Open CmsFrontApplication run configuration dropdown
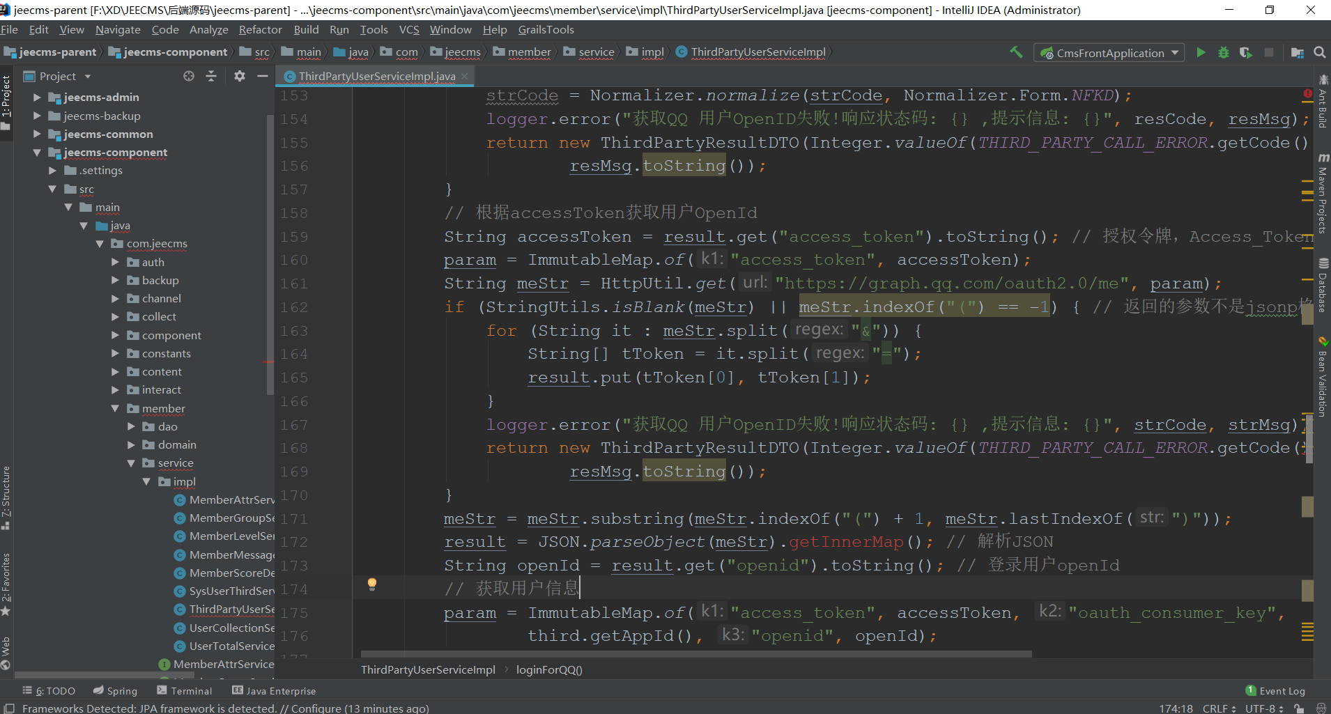Viewport: 1331px width, 714px height. tap(1111, 53)
